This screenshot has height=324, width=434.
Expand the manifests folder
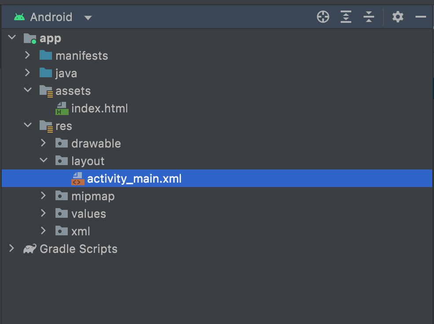[x=27, y=55]
